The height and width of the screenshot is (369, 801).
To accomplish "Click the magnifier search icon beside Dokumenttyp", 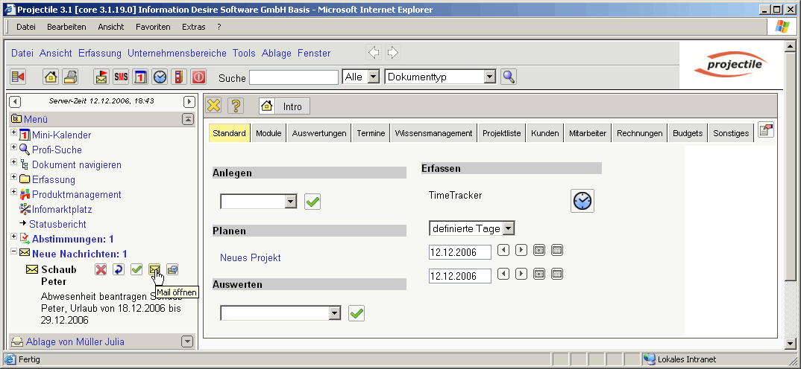I will pos(509,77).
